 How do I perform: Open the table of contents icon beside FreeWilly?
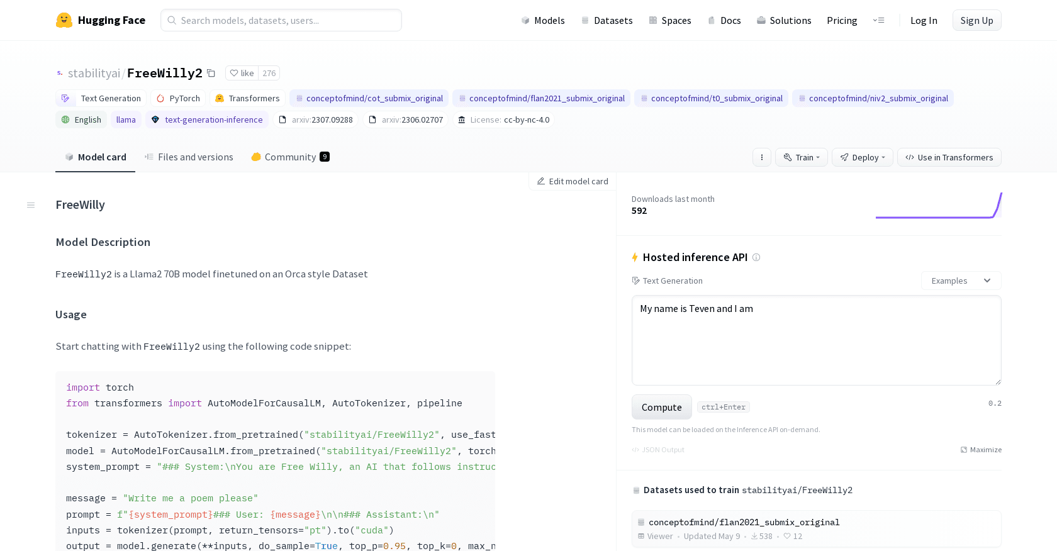coord(31,205)
